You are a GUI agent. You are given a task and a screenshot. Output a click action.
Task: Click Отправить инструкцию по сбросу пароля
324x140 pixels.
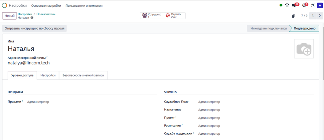pyautogui.click(x=35, y=29)
